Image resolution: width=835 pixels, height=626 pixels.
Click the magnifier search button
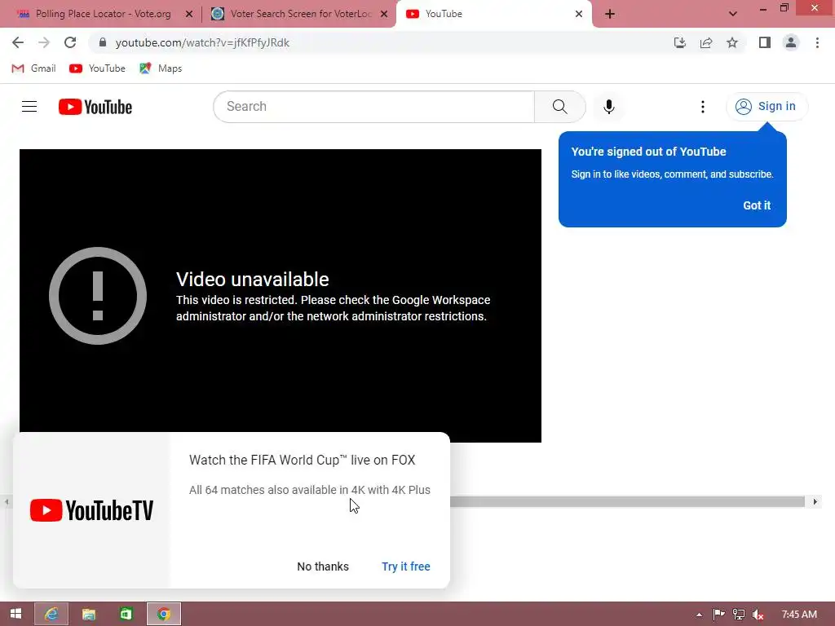click(x=559, y=107)
